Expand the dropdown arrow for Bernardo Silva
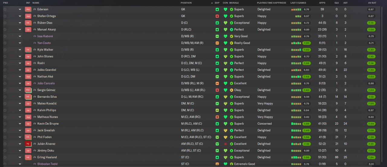The width and height of the screenshot is (387, 167). tap(20, 97)
